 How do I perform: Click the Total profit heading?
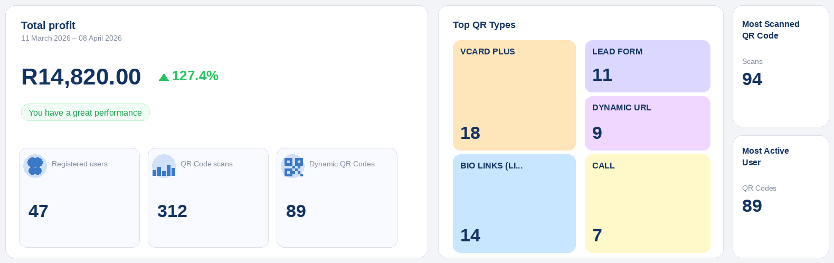pos(48,25)
